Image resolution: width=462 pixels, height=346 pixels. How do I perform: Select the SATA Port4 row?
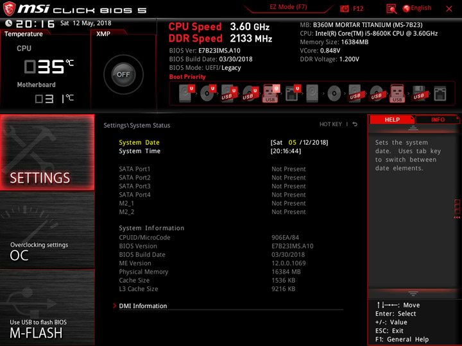pyautogui.click(x=212, y=195)
